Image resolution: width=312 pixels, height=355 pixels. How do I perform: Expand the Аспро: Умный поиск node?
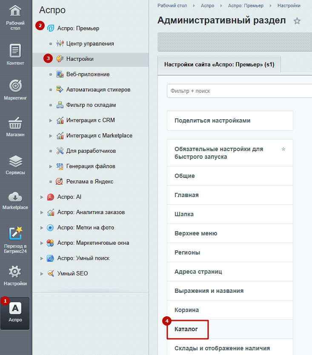pyautogui.click(x=42, y=258)
